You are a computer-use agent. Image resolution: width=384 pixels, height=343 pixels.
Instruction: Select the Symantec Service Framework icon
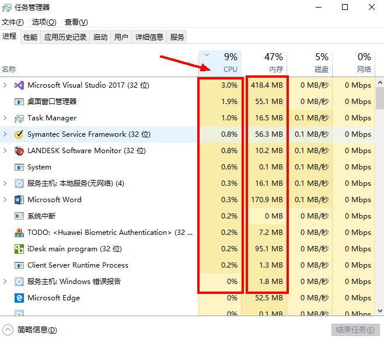(x=19, y=134)
